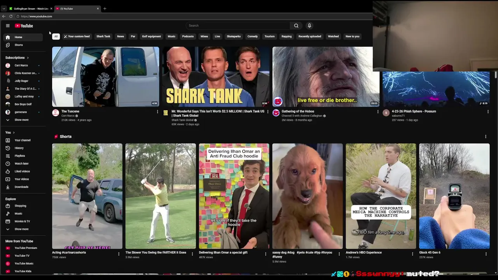Expand Show more under subscriptions
The width and height of the screenshot is (498, 280).
coord(23,120)
